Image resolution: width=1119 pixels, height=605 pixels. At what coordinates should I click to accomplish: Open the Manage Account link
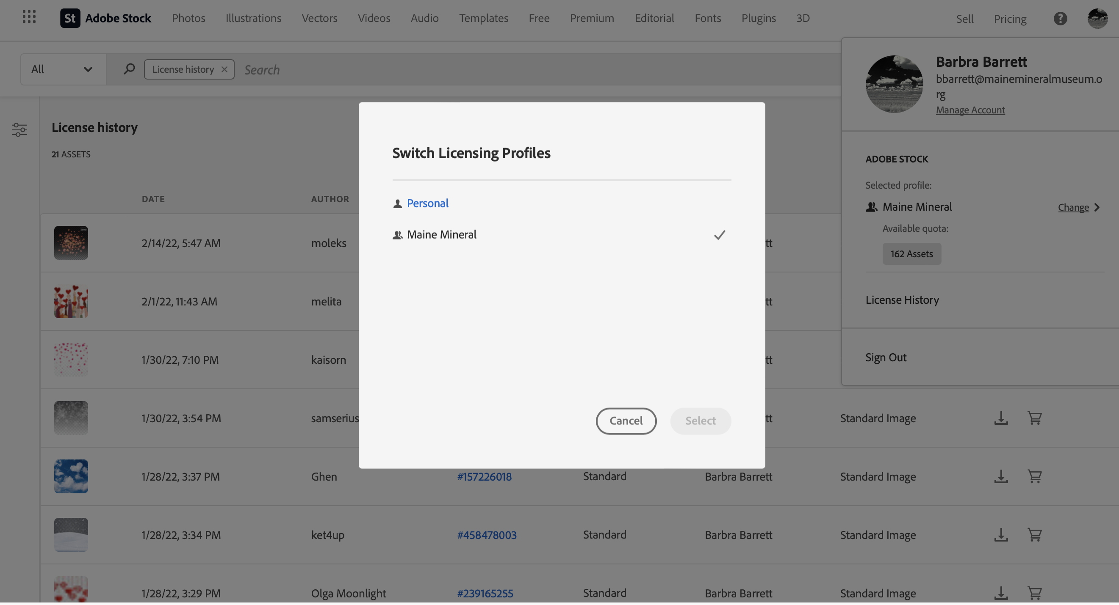(970, 110)
